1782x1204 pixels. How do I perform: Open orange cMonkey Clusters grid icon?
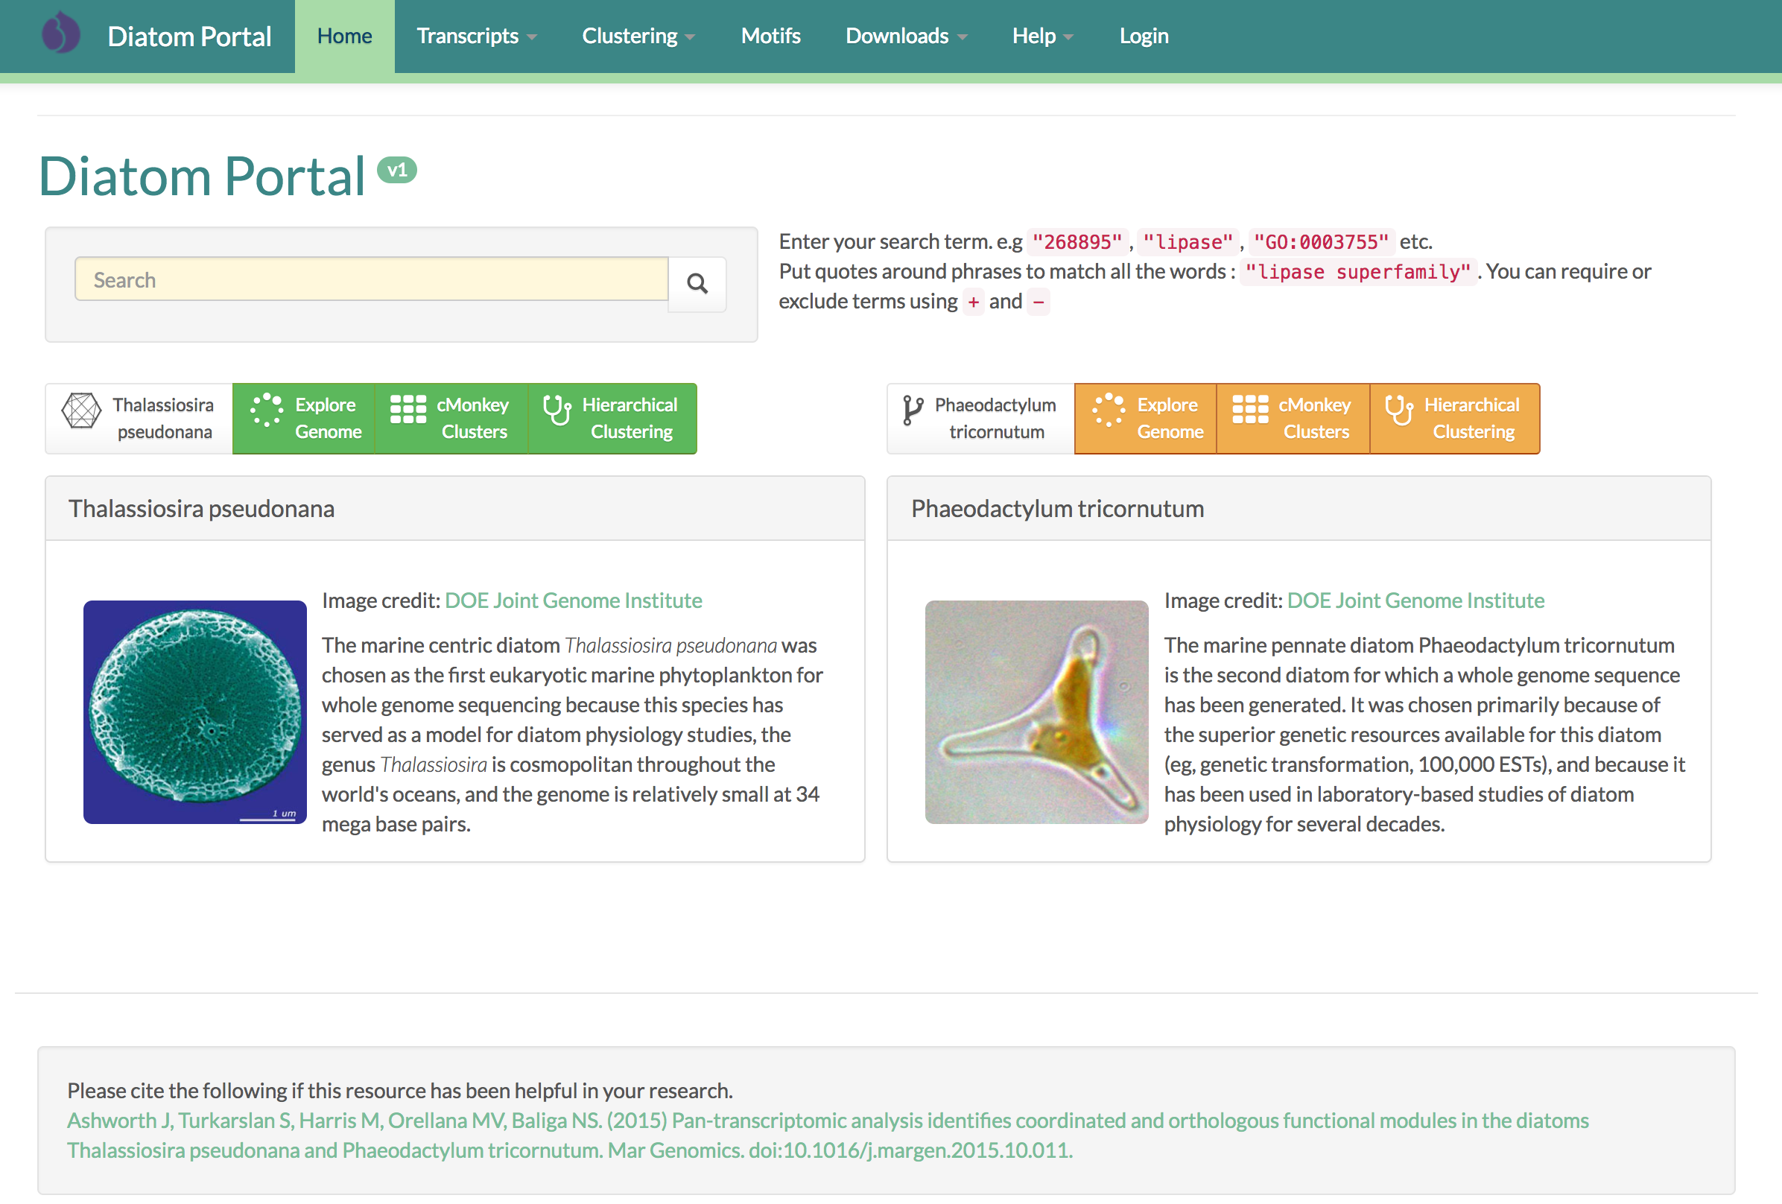pos(1250,410)
